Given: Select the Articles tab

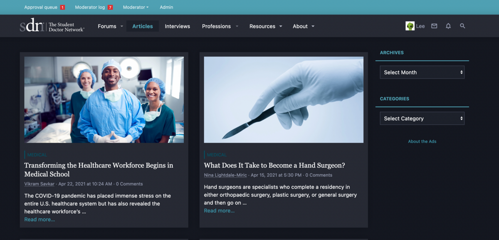Looking at the screenshot, I should (143, 26).
